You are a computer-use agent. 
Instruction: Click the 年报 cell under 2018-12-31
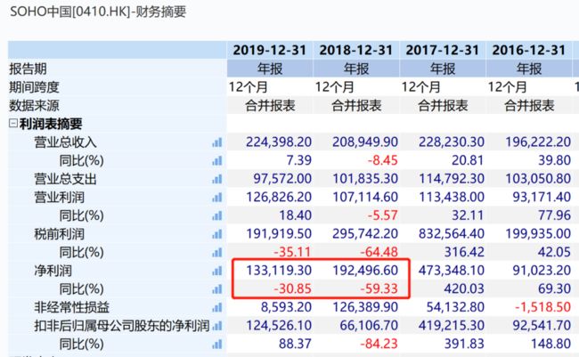(x=356, y=69)
